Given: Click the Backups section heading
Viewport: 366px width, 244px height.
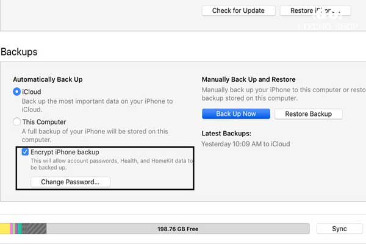Looking at the screenshot, I should 19,52.
